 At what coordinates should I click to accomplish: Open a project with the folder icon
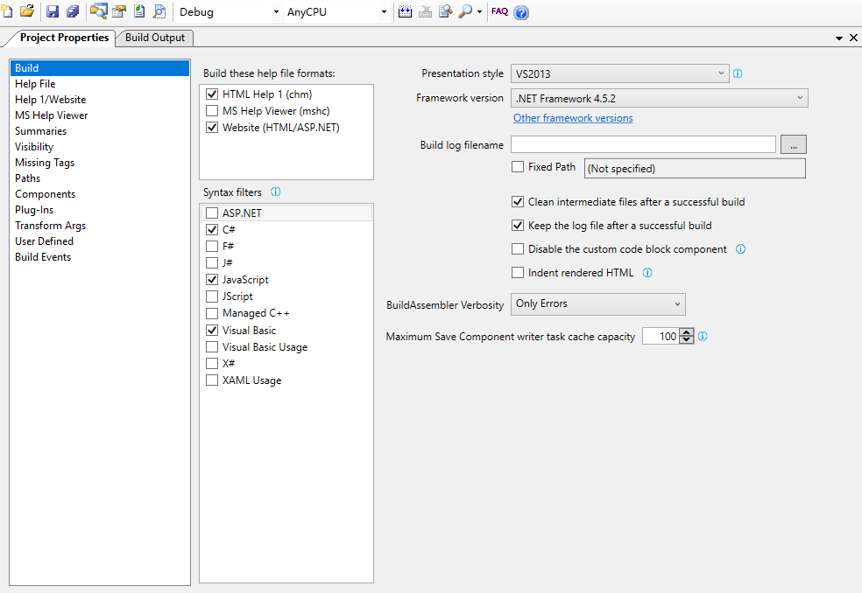pyautogui.click(x=27, y=11)
